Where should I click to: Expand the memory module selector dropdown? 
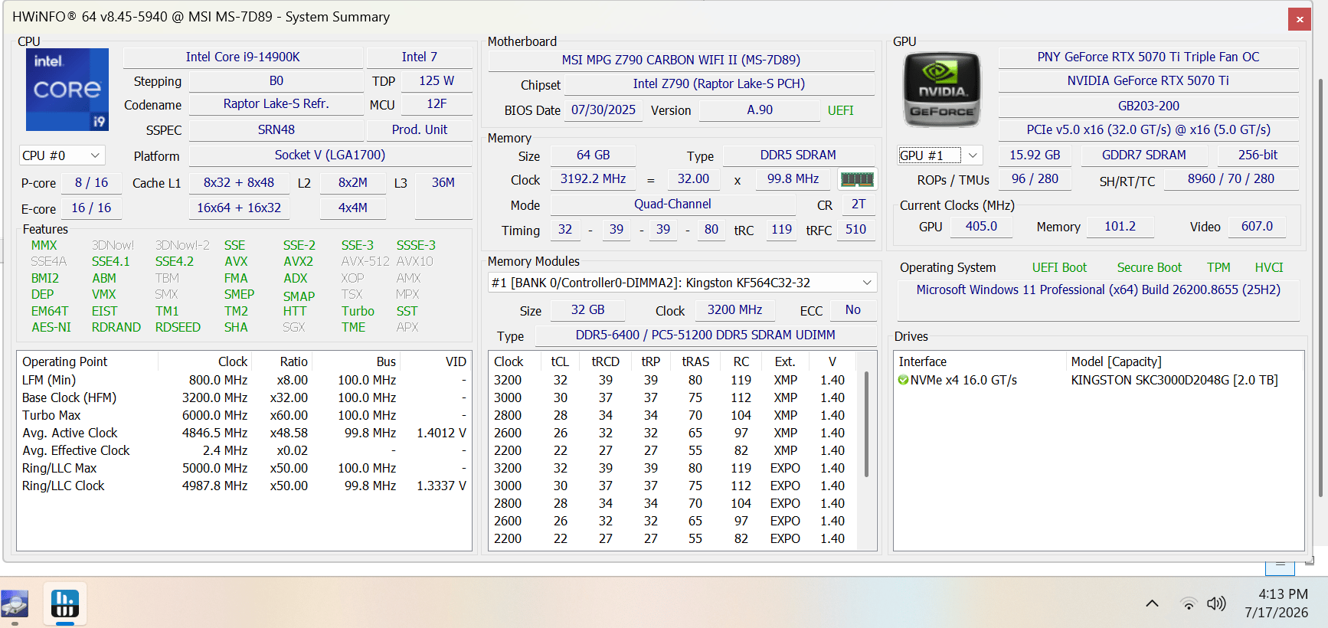(x=682, y=283)
